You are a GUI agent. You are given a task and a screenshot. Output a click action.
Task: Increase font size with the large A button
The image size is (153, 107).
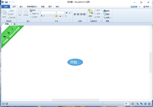tap(67, 12)
